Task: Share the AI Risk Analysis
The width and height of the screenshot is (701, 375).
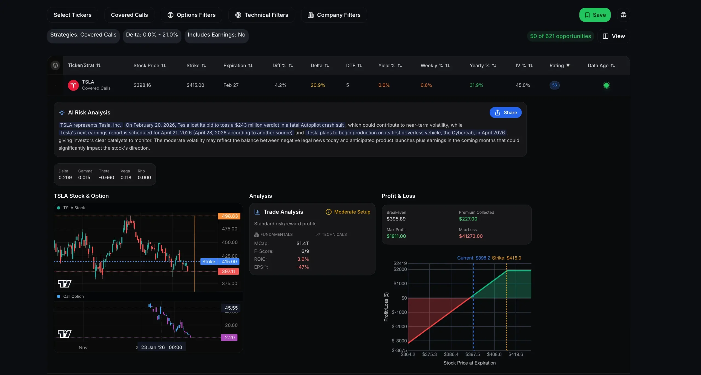Action: (x=505, y=112)
